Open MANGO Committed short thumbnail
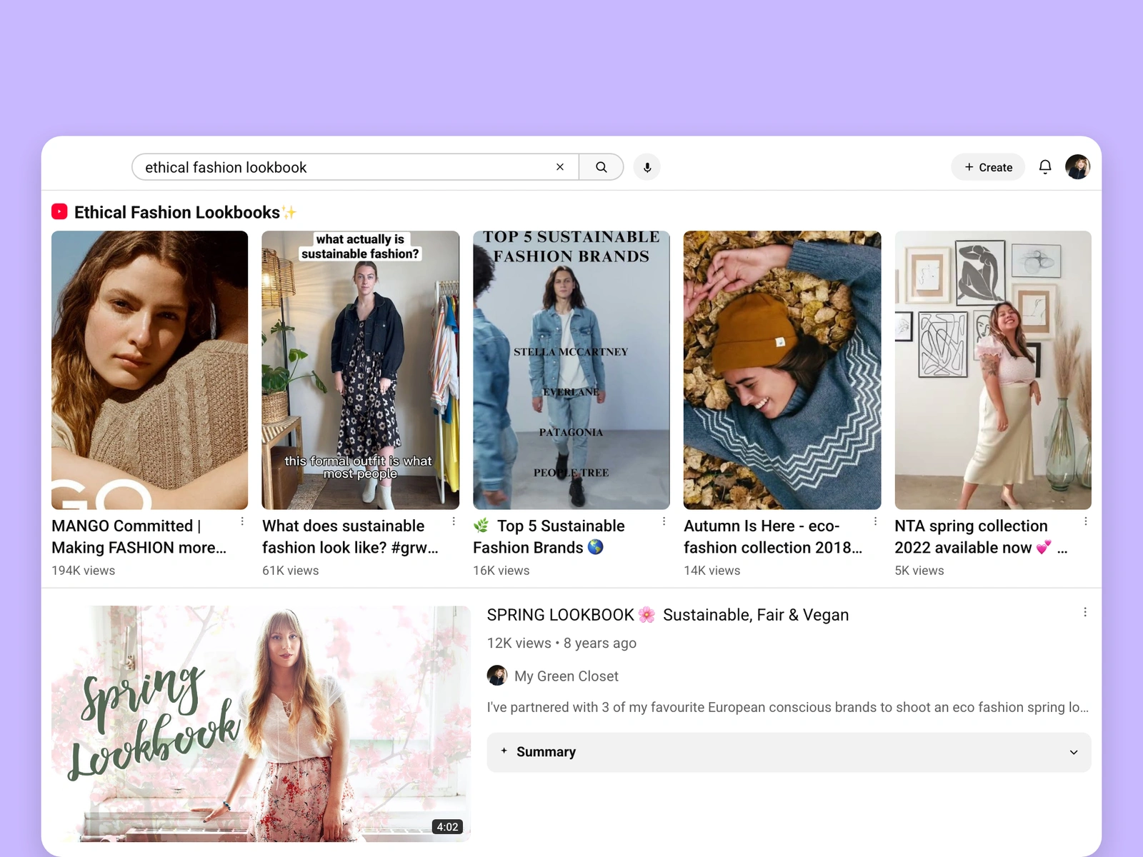This screenshot has height=857, width=1143. tap(150, 370)
